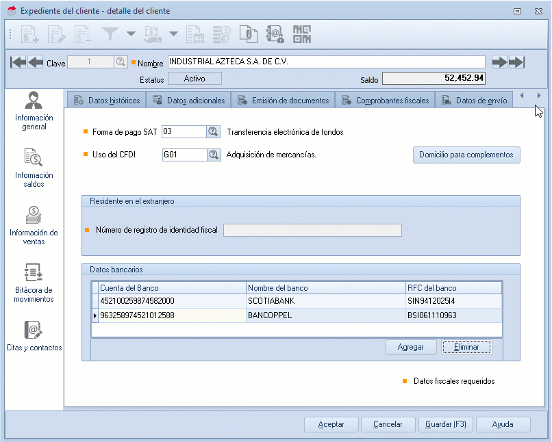Image resolution: width=552 pixels, height=442 pixels.
Task: Click the Uso del CFDI field
Action: click(x=184, y=155)
